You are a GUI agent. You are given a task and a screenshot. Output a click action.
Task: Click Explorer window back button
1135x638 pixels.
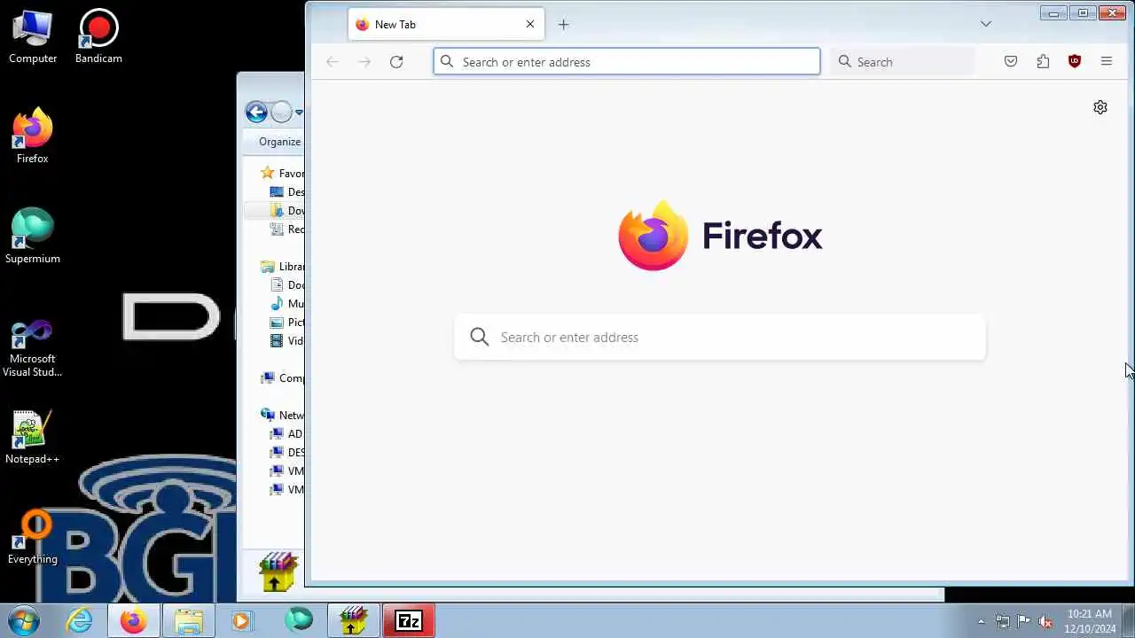[256, 112]
